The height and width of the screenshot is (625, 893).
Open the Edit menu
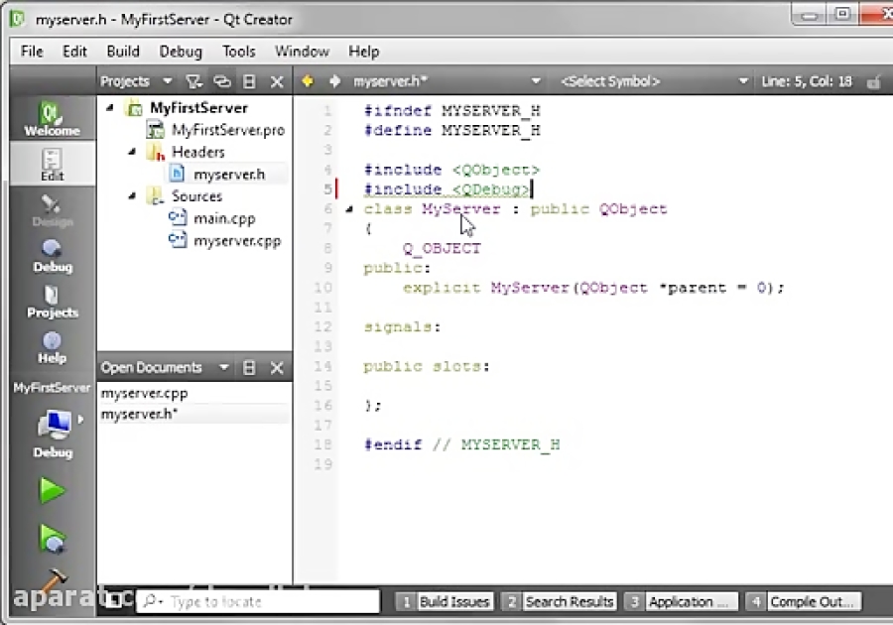point(74,52)
